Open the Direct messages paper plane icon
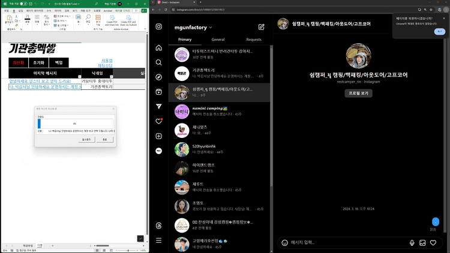 [x=159, y=107]
